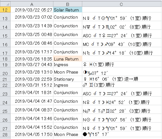The width and height of the screenshot is (162, 139).
Task: Select row 18 header
Action: coord(5,59)
